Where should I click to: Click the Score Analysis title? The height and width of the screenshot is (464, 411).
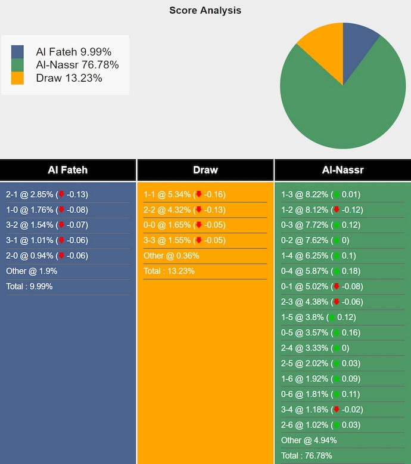click(x=205, y=10)
